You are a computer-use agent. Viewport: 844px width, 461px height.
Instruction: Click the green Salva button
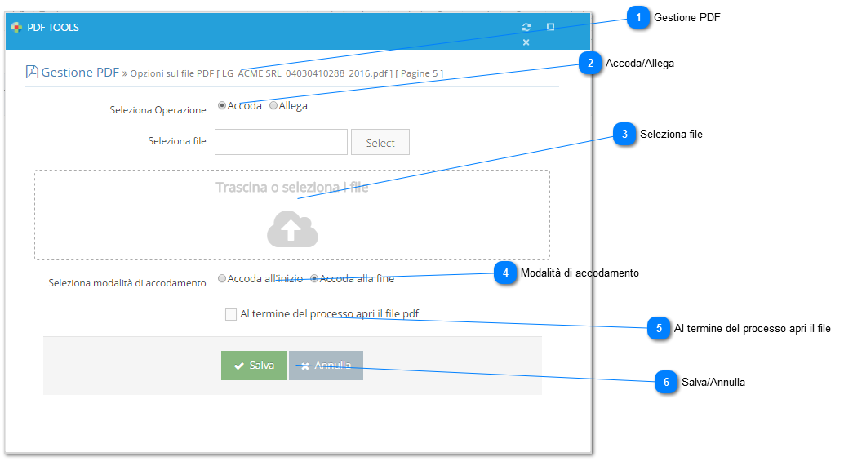tap(254, 366)
